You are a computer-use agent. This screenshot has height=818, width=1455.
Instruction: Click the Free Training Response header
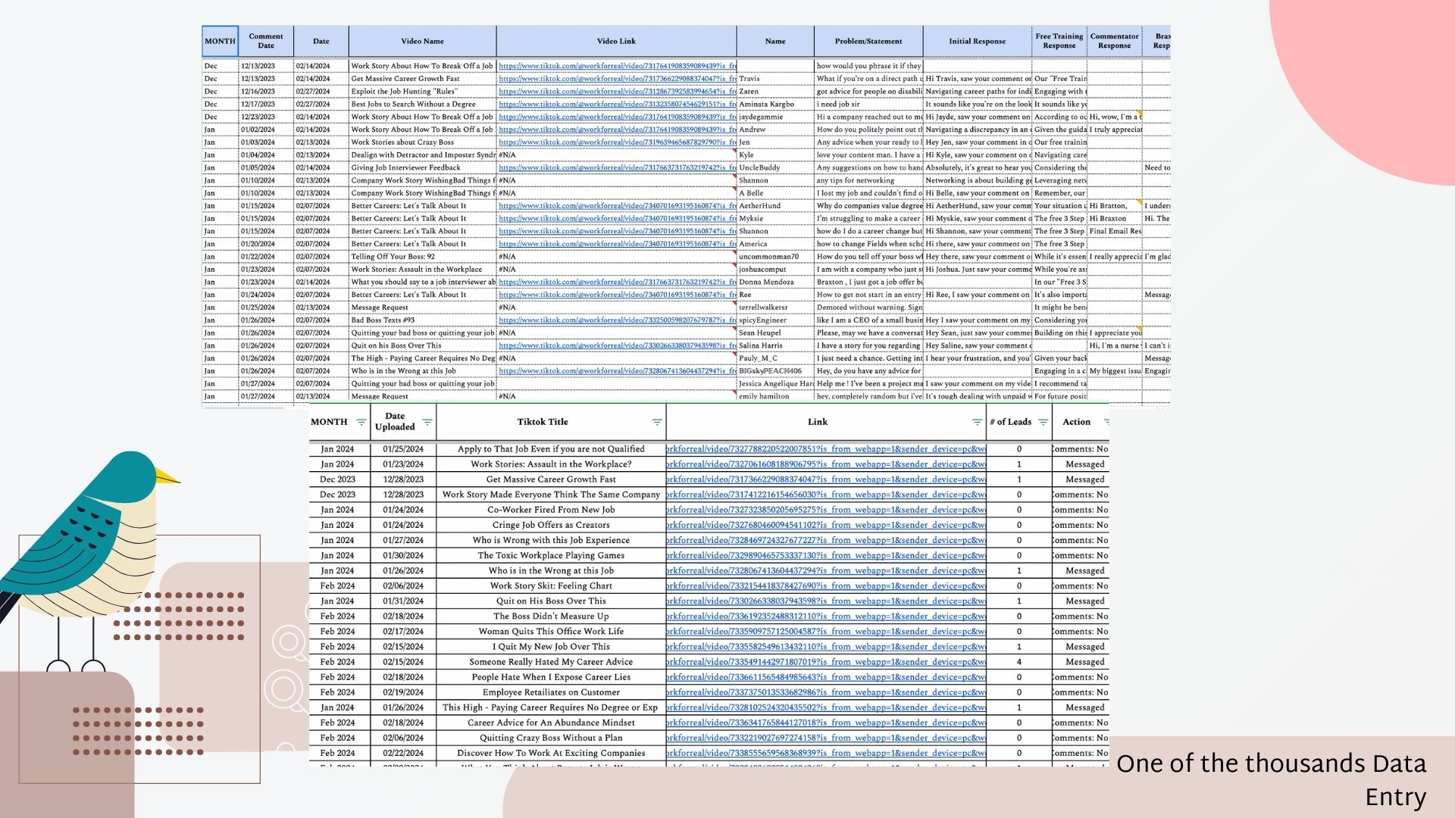(1059, 41)
